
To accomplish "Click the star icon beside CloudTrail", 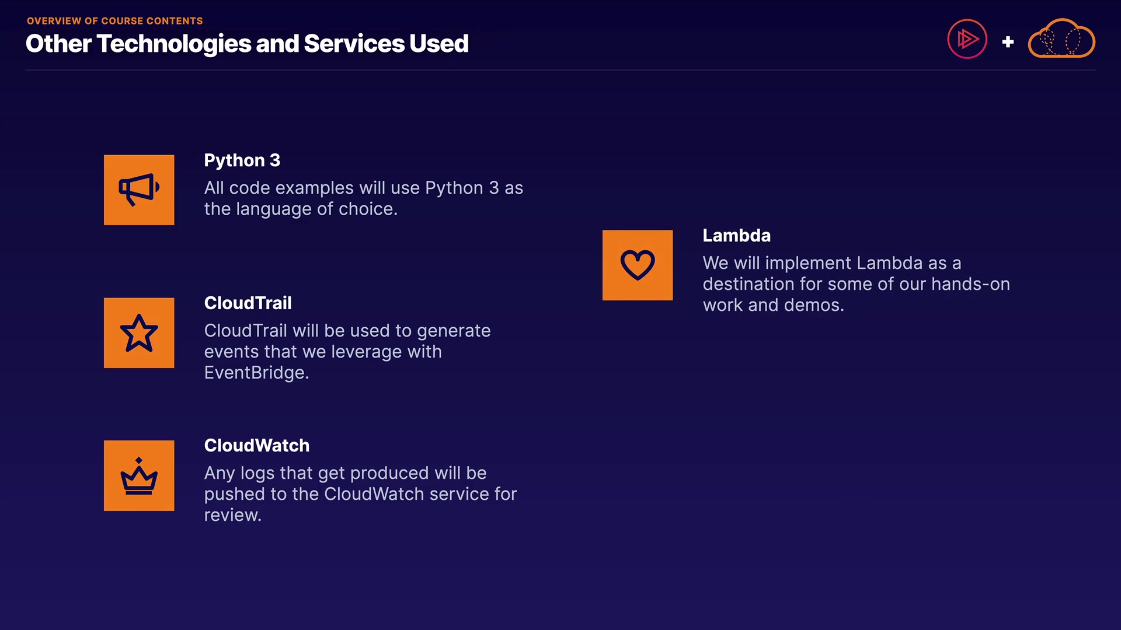I will pos(139,333).
